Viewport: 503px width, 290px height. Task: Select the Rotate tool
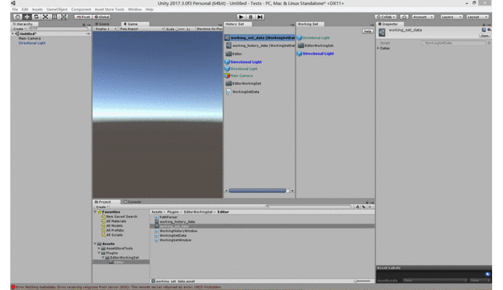click(x=37, y=17)
